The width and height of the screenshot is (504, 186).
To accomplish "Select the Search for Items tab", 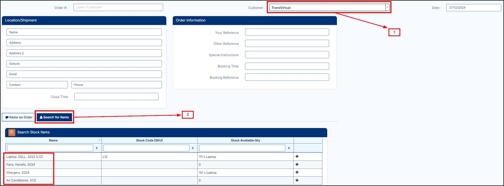I will click(x=55, y=117).
